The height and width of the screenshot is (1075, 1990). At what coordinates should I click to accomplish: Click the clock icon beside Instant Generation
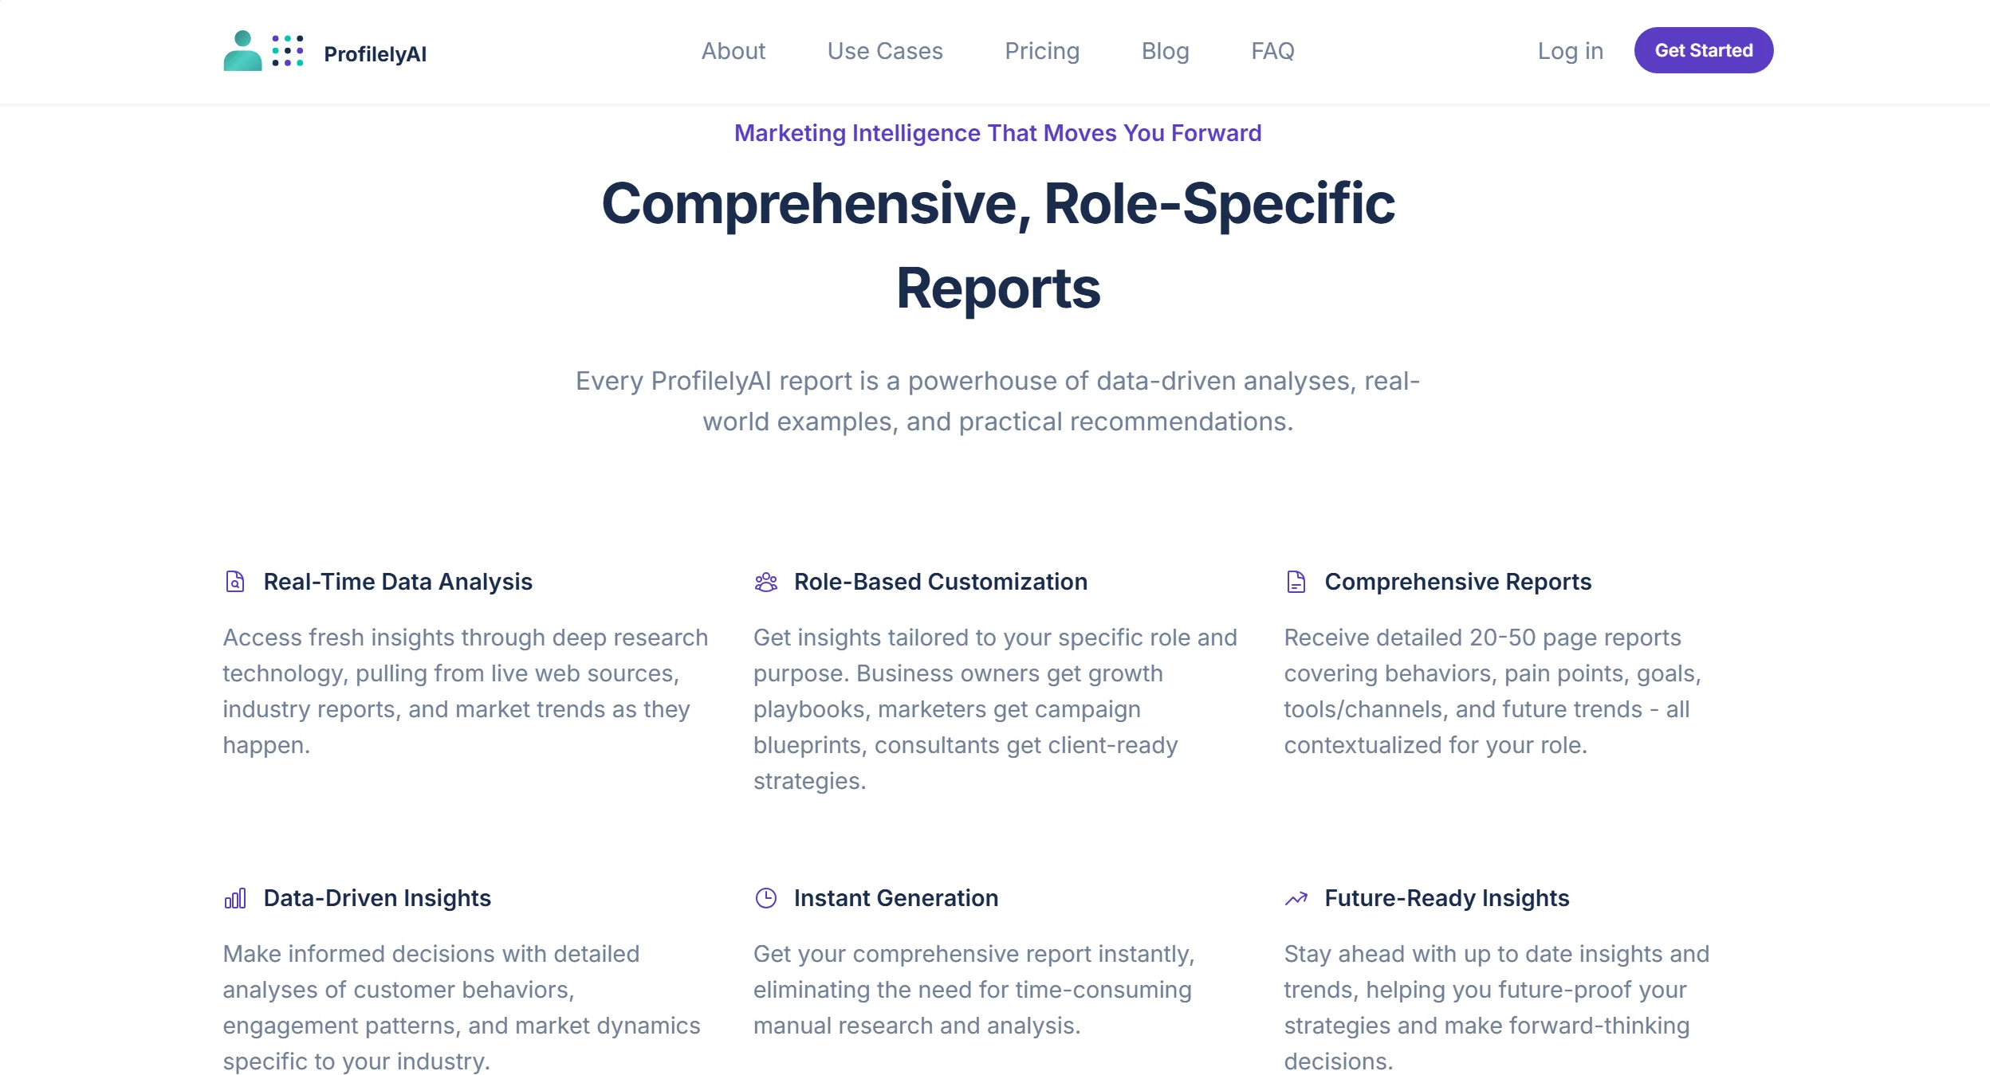(765, 899)
